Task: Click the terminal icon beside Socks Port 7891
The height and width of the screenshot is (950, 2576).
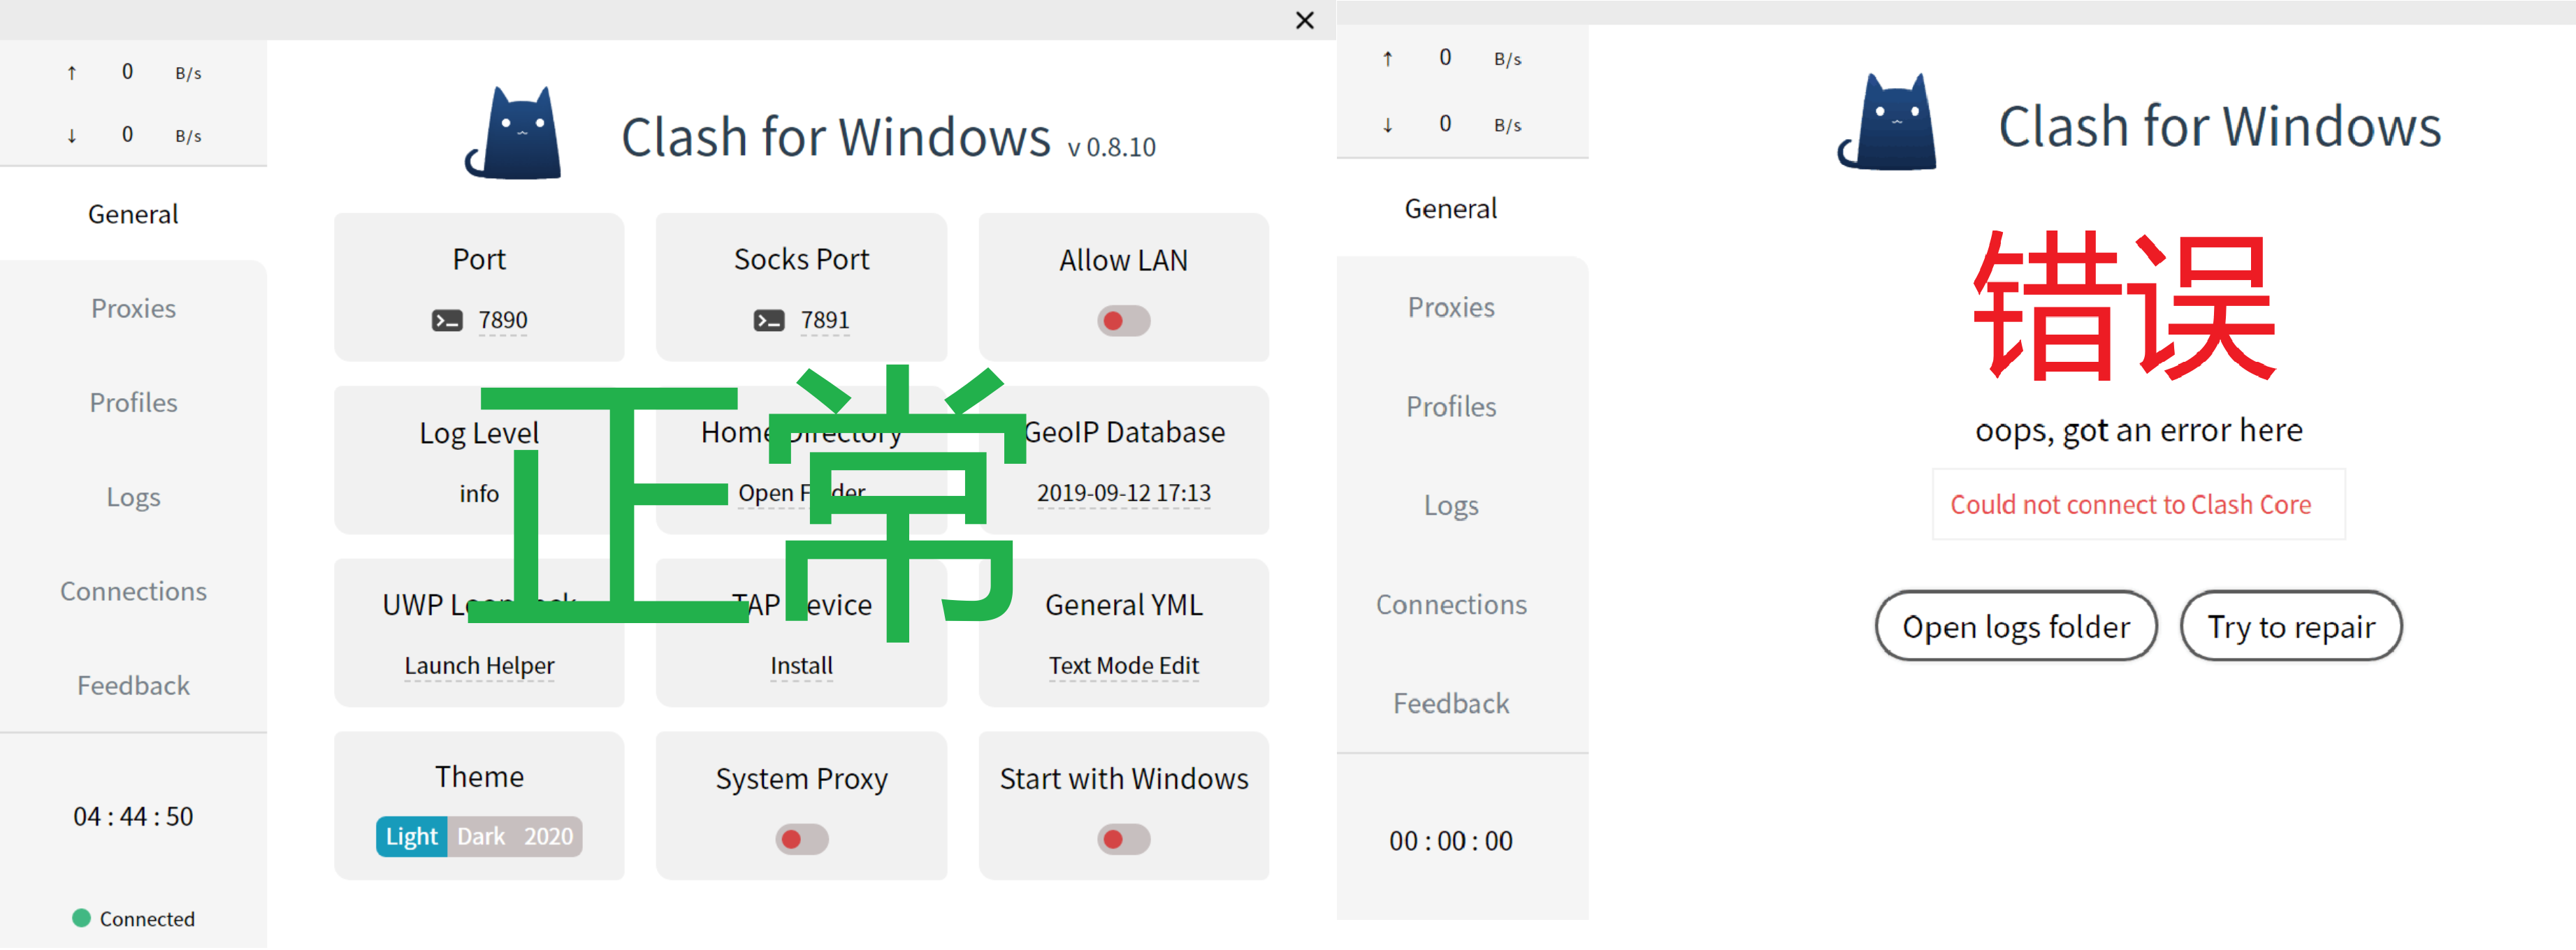Action: tap(768, 320)
